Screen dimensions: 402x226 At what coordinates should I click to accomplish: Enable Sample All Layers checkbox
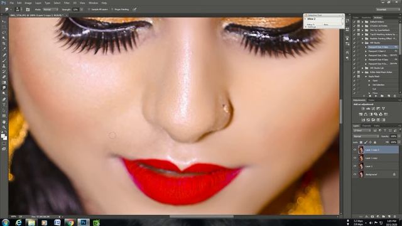pyautogui.click(x=89, y=9)
